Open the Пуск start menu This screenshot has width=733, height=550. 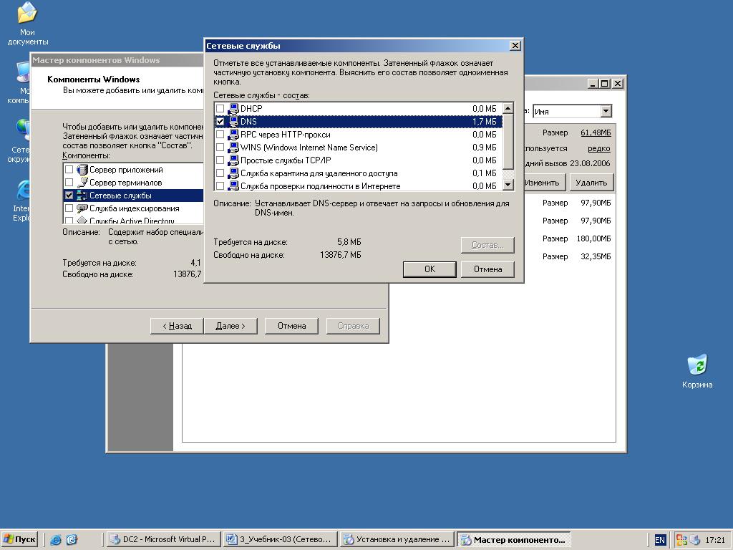[x=19, y=540]
